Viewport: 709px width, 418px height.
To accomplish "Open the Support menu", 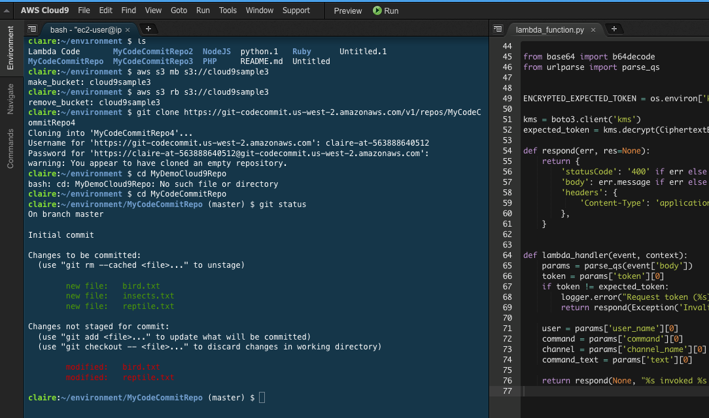I will point(296,10).
